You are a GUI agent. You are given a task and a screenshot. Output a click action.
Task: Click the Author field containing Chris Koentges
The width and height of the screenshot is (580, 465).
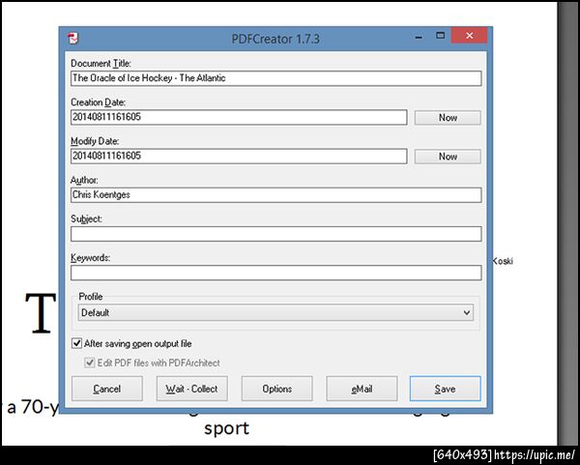[x=275, y=195]
